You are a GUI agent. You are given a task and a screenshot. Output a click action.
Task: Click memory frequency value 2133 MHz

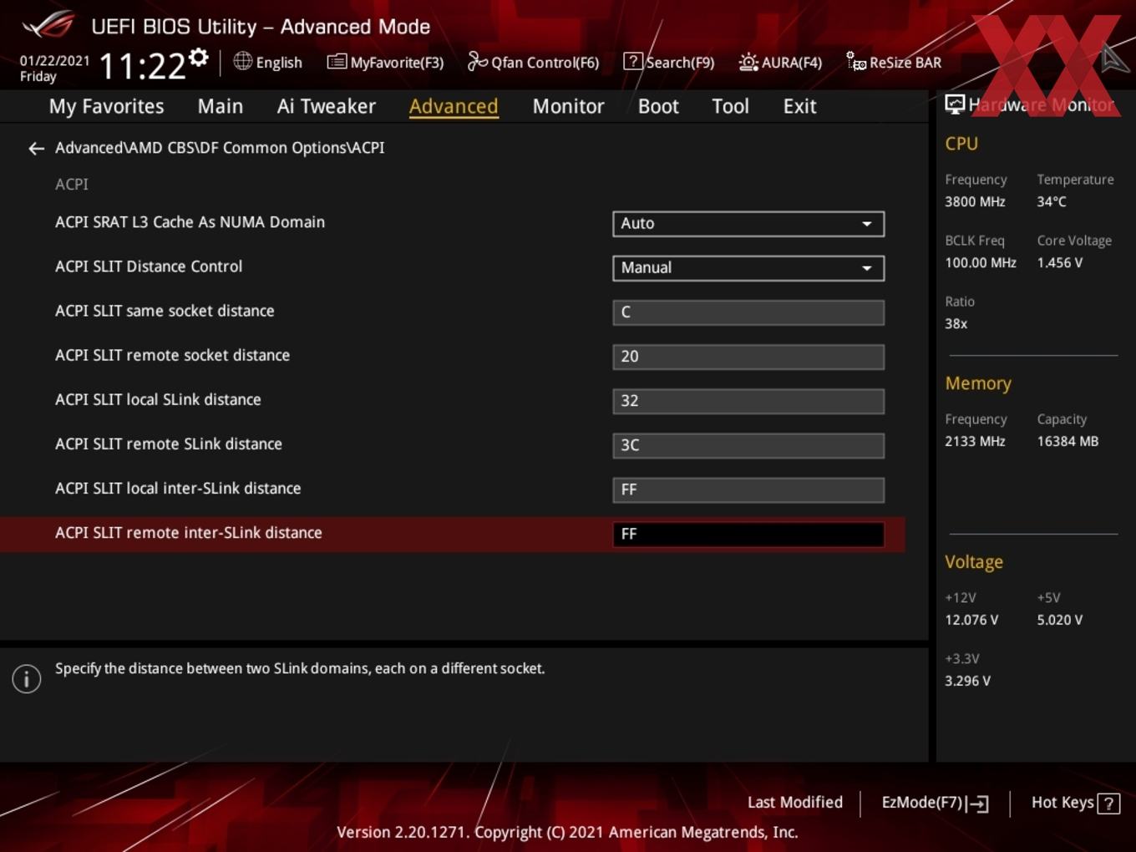click(975, 441)
